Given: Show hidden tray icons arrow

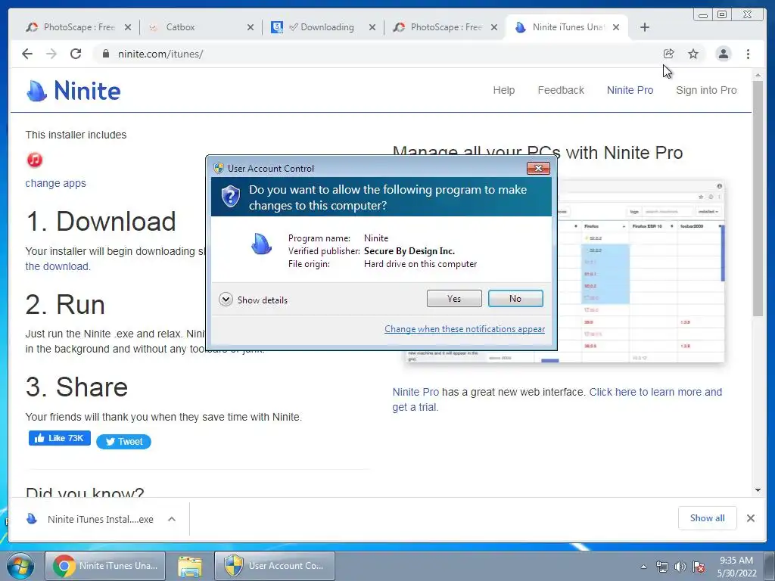Looking at the screenshot, I should 643,567.
